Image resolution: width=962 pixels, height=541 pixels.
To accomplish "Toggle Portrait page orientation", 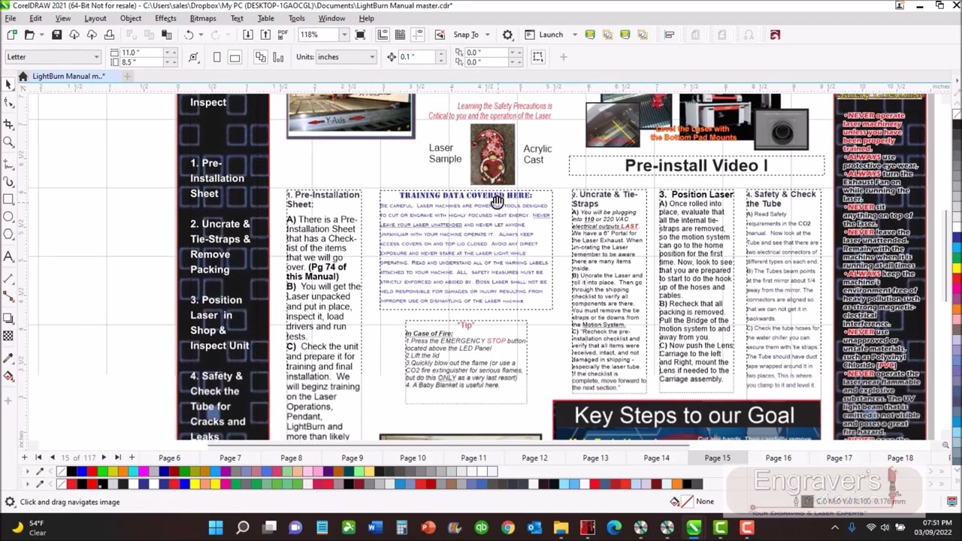I will (217, 57).
